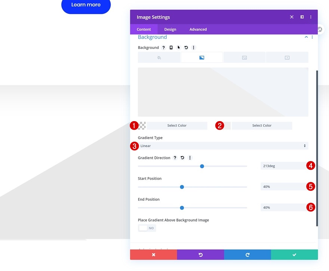
Task: Click the first Select Color button
Action: click(177, 126)
